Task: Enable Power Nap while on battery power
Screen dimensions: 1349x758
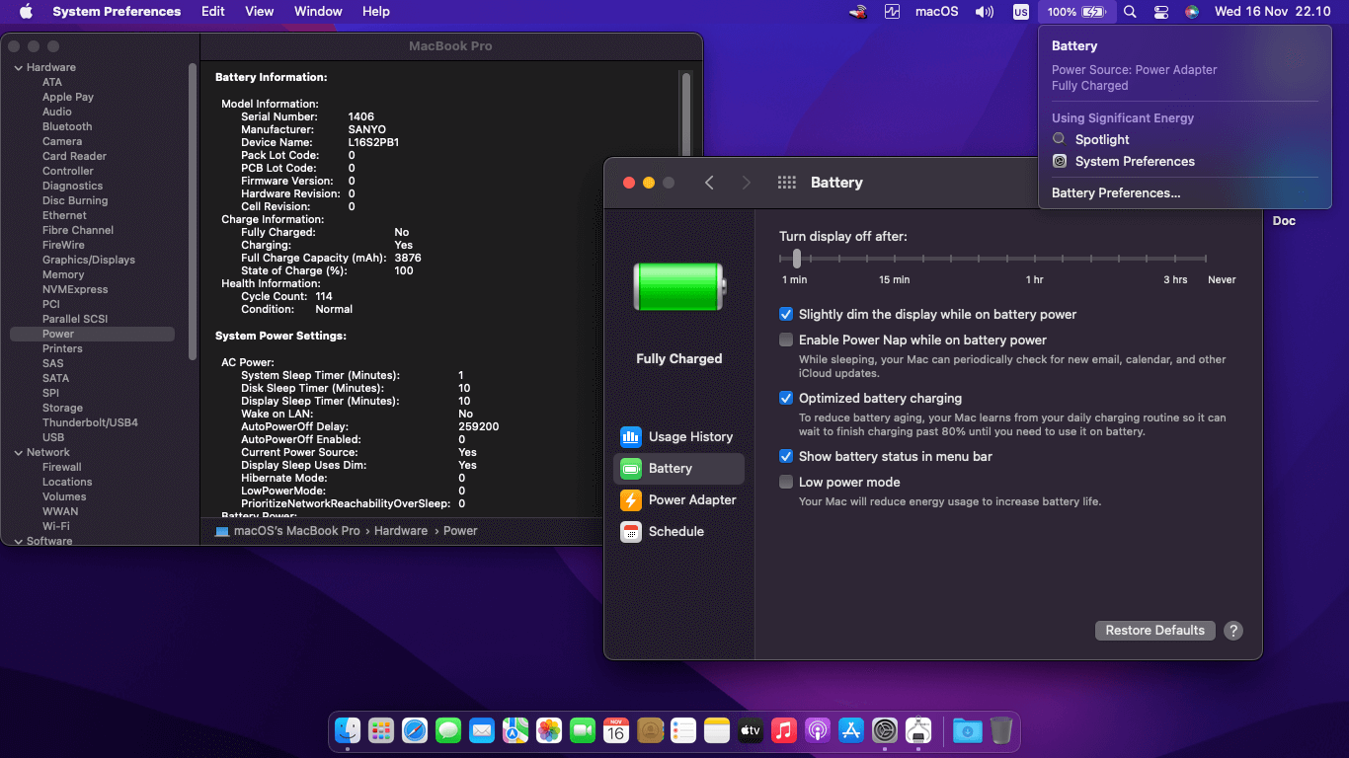Action: click(x=786, y=341)
